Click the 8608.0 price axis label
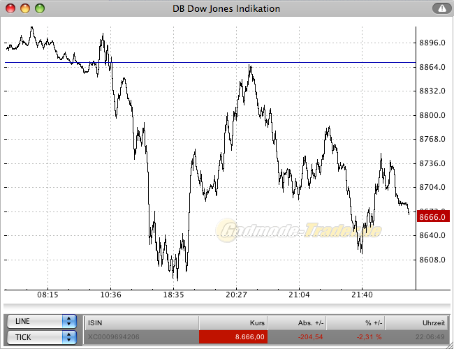Screen dimensions: 454x349 click(x=432, y=260)
